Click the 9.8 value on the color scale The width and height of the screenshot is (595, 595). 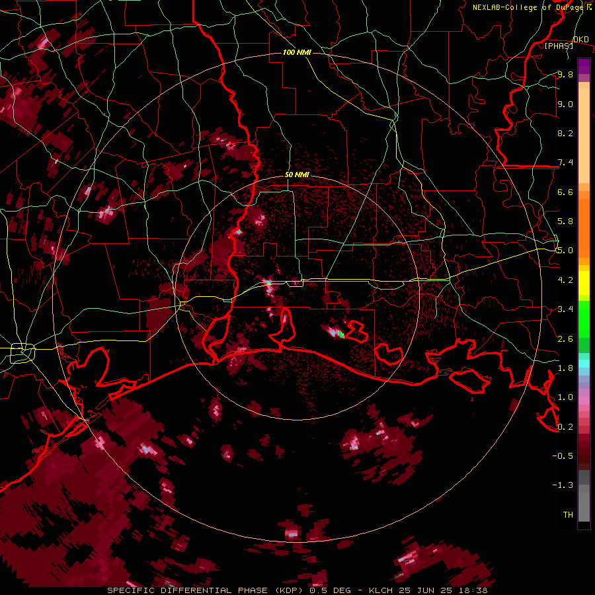(565, 74)
